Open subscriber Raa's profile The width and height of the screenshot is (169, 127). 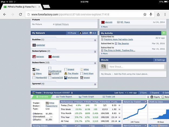[38, 69]
